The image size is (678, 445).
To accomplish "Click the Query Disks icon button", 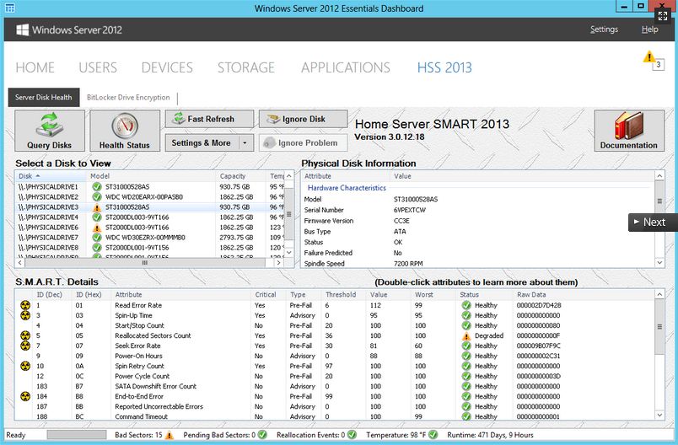I will point(50,131).
